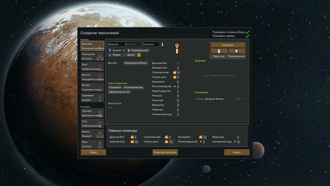Select the Лесоруб pawn entry
The height and width of the screenshot is (186, 330).
click(93, 134)
